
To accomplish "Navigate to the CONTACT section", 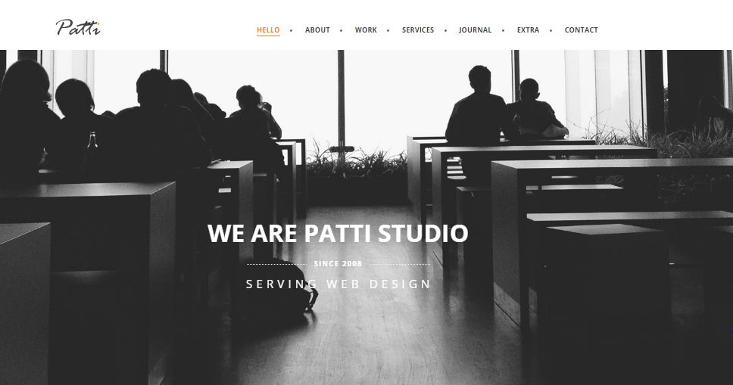I will pos(581,30).
